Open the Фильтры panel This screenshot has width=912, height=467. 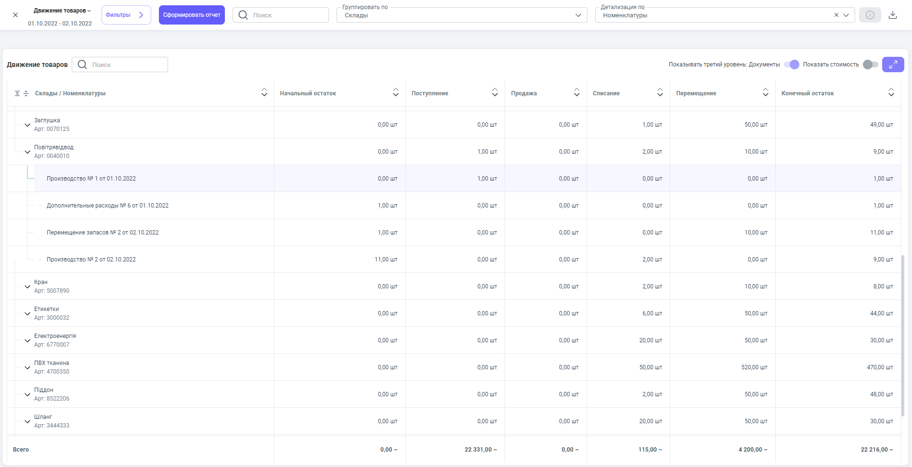coord(126,15)
